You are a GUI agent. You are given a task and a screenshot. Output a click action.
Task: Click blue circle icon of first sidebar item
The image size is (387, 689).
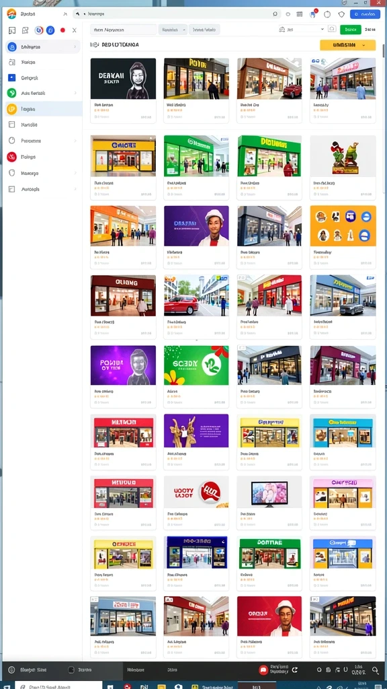[x=12, y=46]
